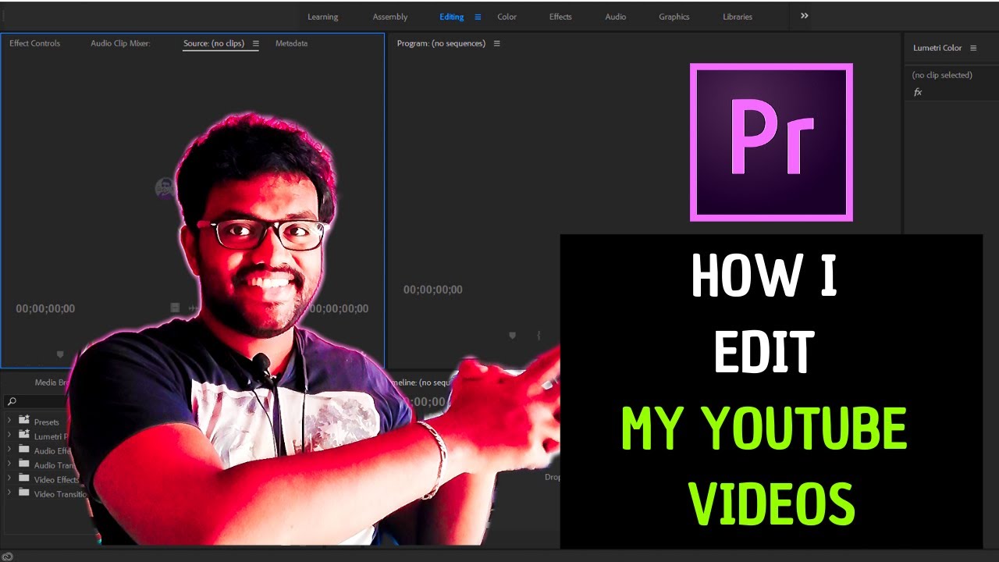Switch to the Assembly workspace

(x=390, y=16)
